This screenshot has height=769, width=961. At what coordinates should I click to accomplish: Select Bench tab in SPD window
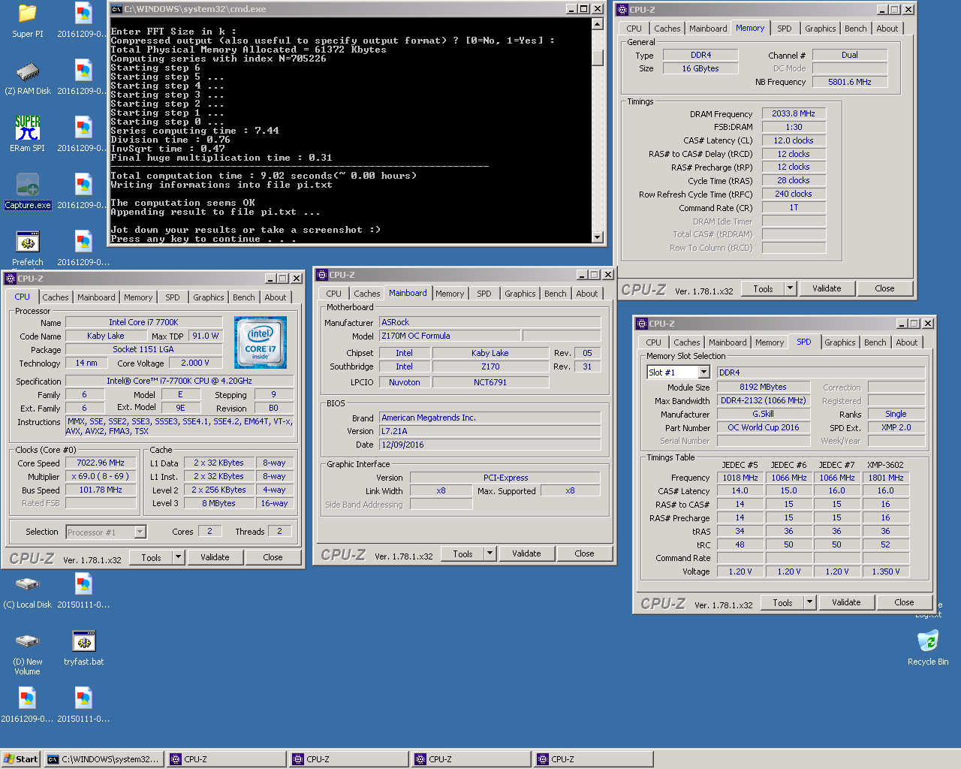[x=875, y=342]
